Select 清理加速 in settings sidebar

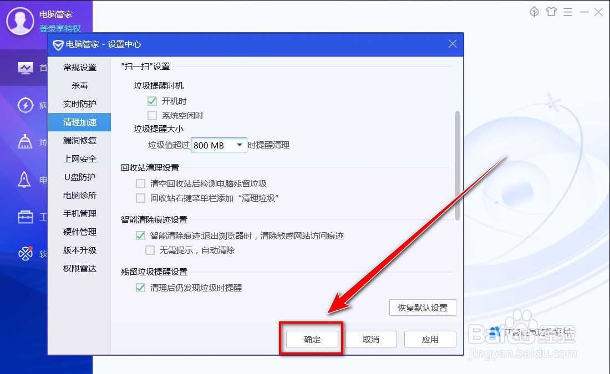point(80,122)
